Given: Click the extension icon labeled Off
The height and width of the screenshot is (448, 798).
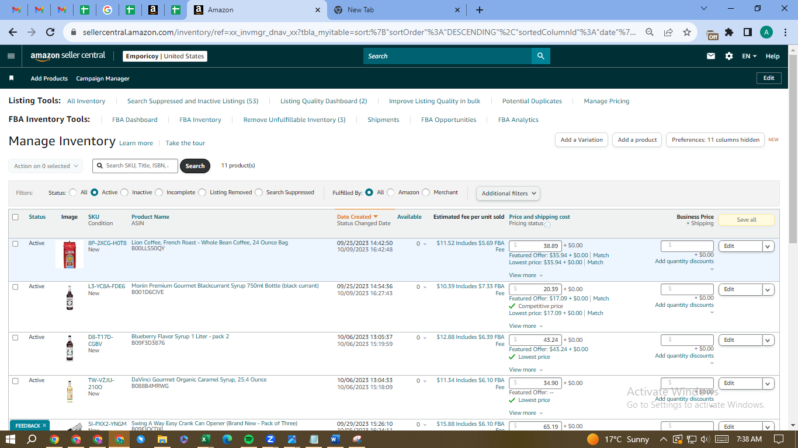Looking at the screenshot, I should click(712, 34).
